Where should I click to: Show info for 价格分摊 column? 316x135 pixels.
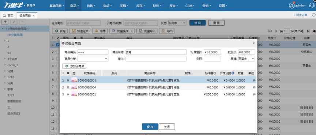(x=233, y=73)
